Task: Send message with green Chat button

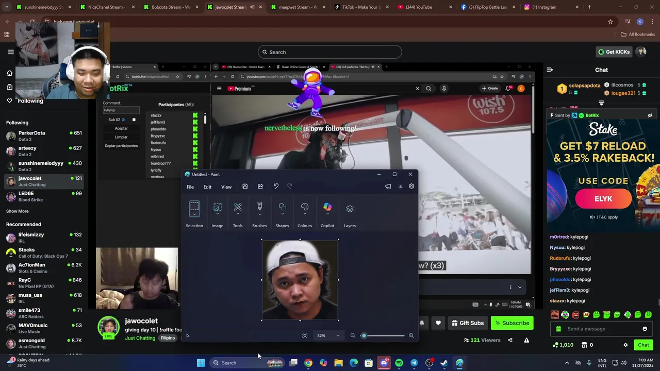Action: [643, 345]
